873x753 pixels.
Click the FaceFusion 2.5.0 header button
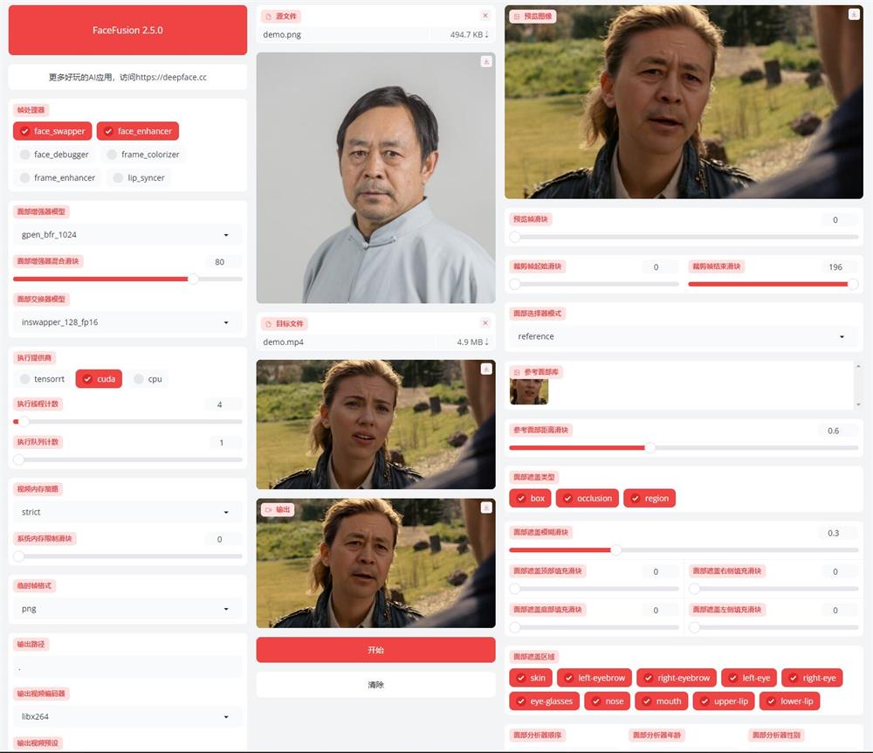[127, 30]
